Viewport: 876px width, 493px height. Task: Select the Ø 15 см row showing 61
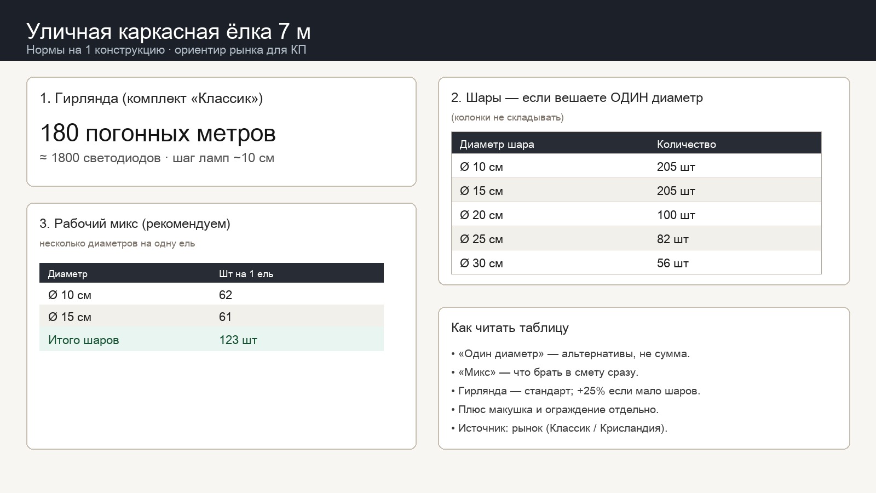point(211,317)
